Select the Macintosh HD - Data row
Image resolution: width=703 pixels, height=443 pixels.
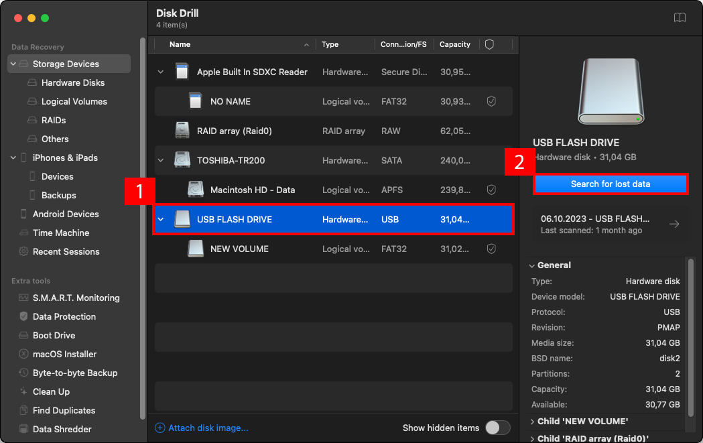tap(334, 190)
